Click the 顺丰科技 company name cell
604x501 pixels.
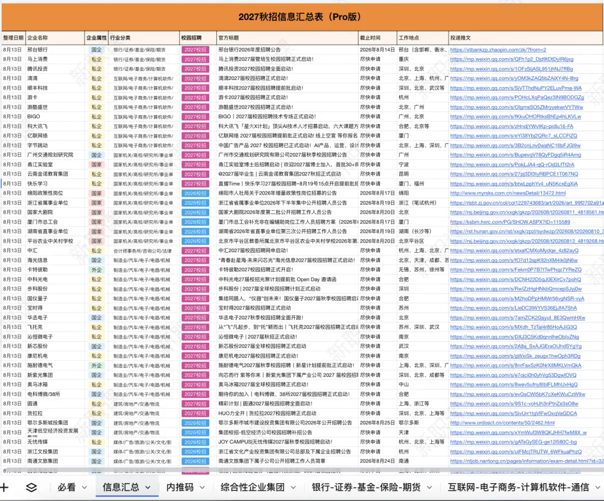pos(55,88)
